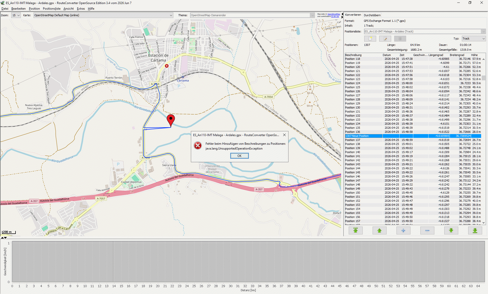This screenshot has width=488, height=294.
Task: Open the Thema theme dropdown
Action: 252,15
